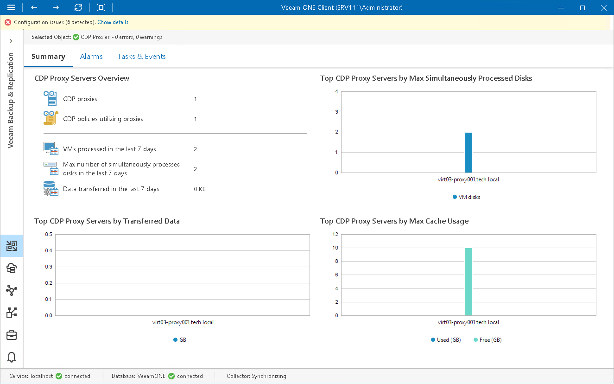Click GB legend marker under Transferred Data chart
The width and height of the screenshot is (614, 384).
point(176,340)
